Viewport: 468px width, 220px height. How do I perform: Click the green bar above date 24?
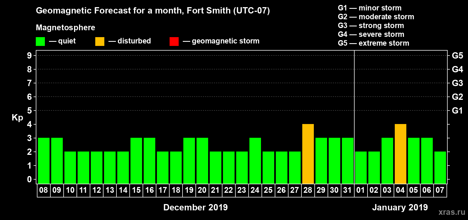(255, 161)
